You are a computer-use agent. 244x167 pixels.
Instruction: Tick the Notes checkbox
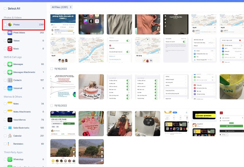(5, 104)
